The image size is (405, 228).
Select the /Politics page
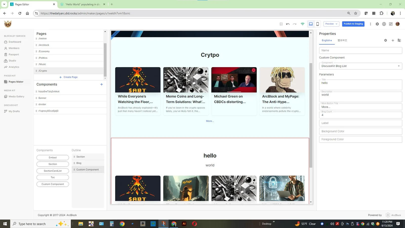tap(69, 58)
